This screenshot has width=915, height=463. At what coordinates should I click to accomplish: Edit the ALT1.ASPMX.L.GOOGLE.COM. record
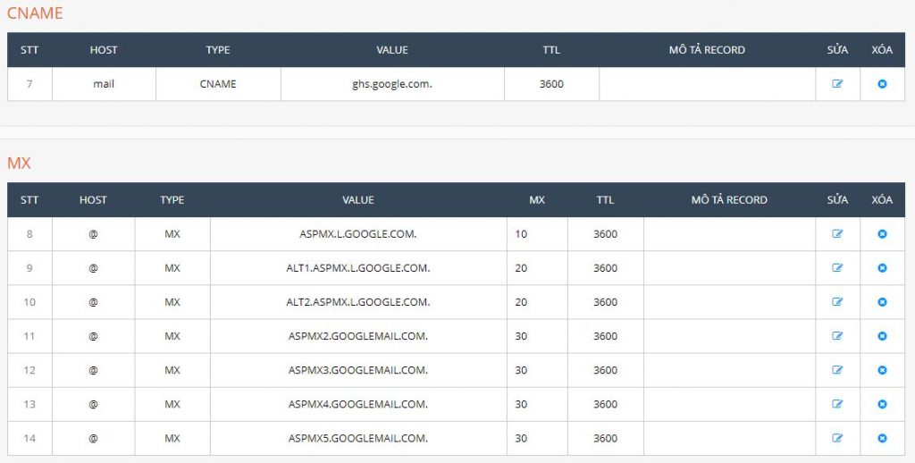click(x=837, y=268)
